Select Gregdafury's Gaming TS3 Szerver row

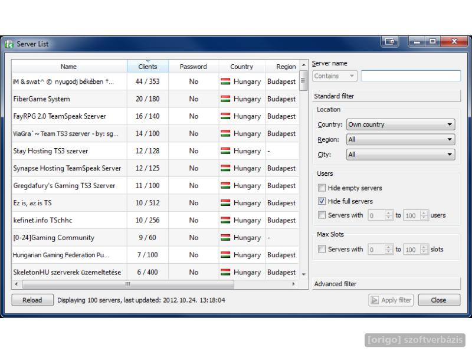(155, 186)
